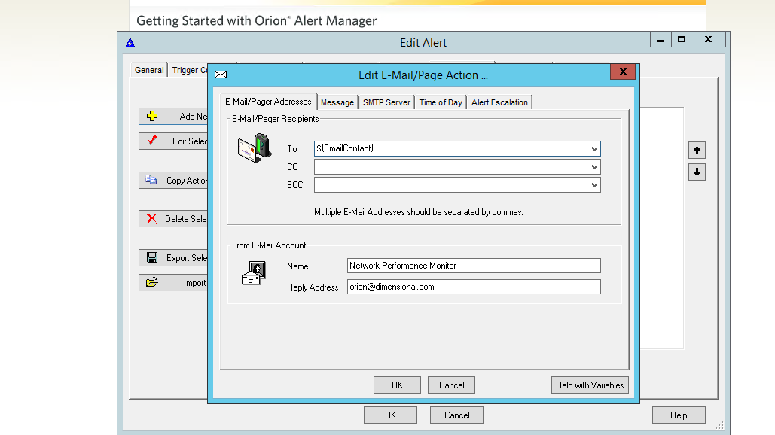The height and width of the screenshot is (435, 775).
Task: Open the General tab in Edit Alert
Action: coord(149,70)
